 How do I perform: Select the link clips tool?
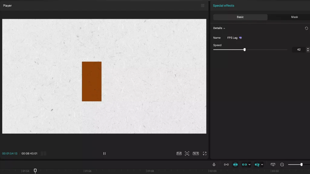click(x=245, y=164)
